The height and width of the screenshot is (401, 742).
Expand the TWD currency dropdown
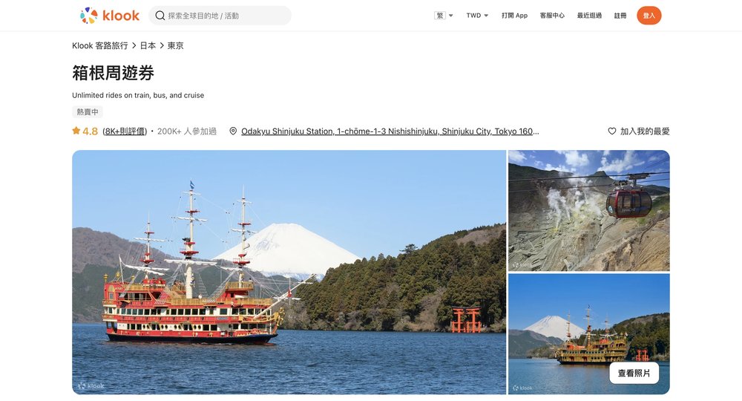tap(477, 16)
